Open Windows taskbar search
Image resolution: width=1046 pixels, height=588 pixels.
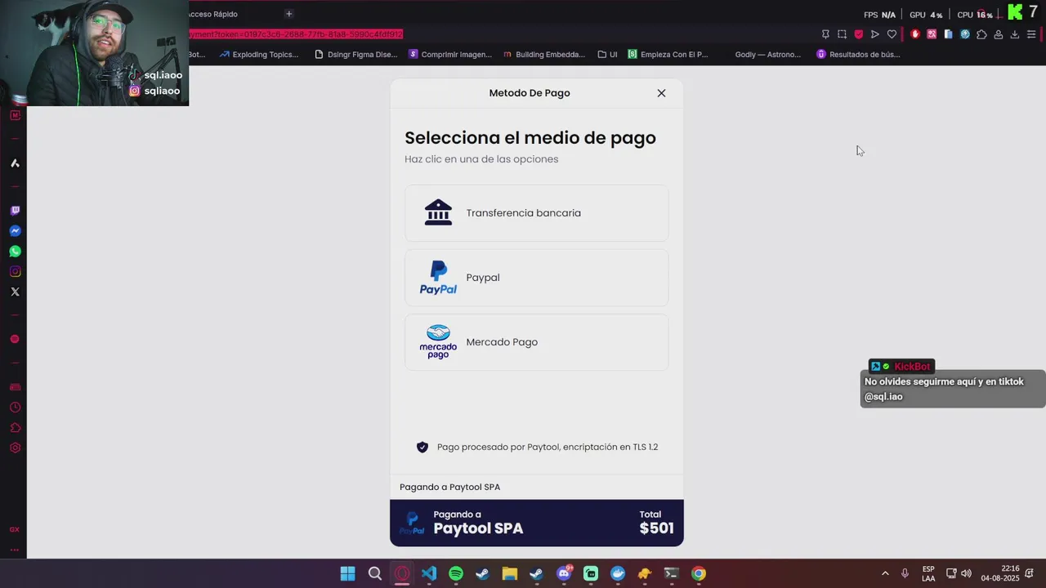(375, 573)
